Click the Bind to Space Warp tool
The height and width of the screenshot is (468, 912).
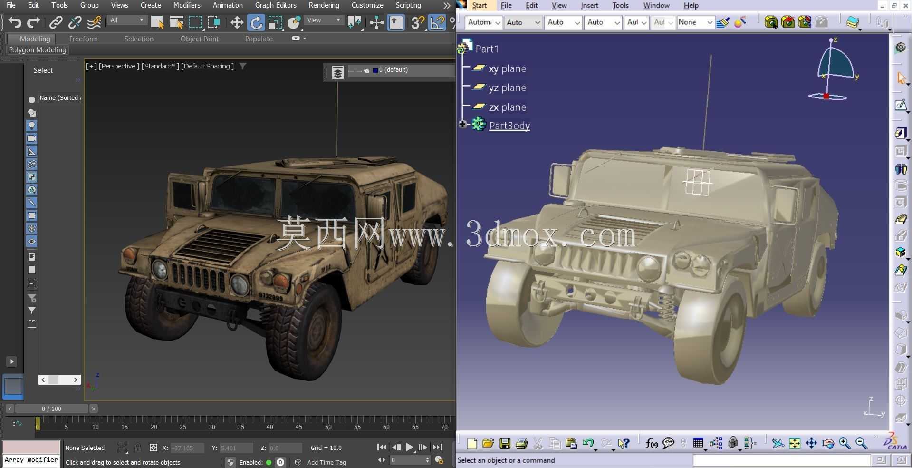pos(94,22)
